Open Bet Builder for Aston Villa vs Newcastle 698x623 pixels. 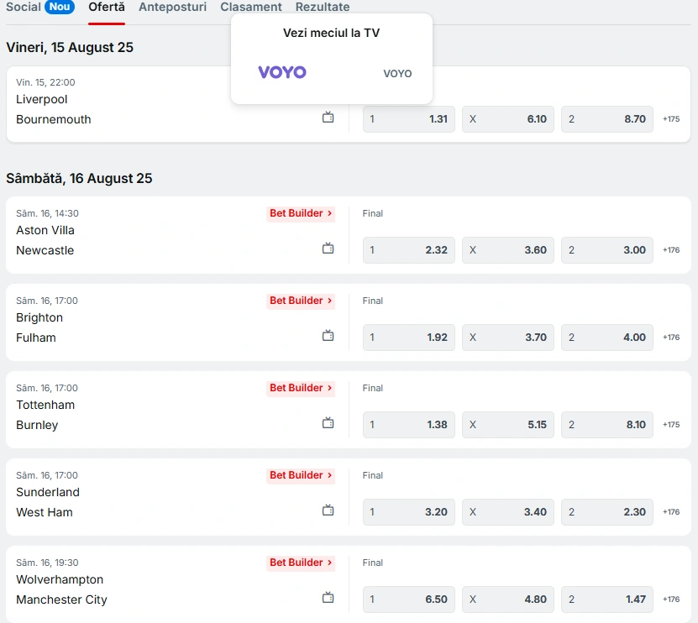[301, 213]
